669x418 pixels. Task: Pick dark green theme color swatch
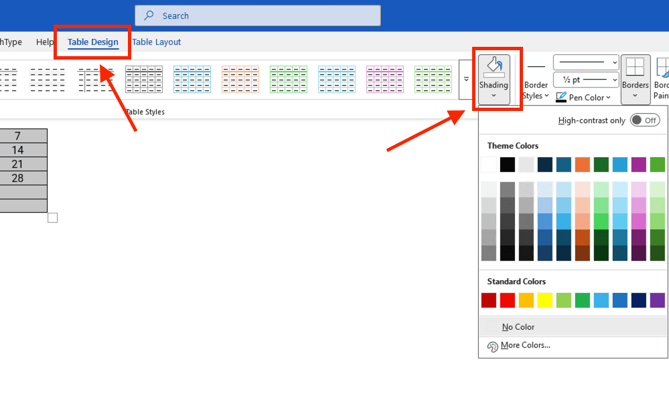click(x=601, y=165)
